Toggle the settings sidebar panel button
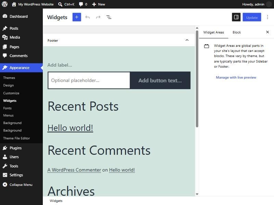This screenshot has width=274, height=205. point(236,17)
